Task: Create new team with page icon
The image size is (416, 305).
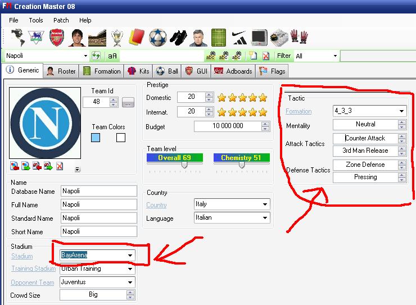Action: (x=253, y=56)
